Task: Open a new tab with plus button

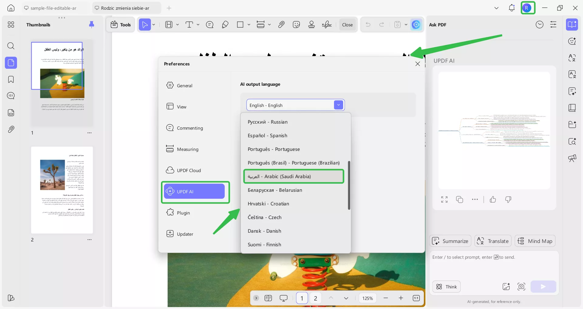Action: click(169, 8)
